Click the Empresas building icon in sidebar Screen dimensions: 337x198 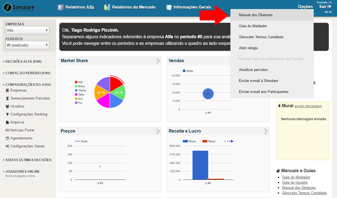7,90
